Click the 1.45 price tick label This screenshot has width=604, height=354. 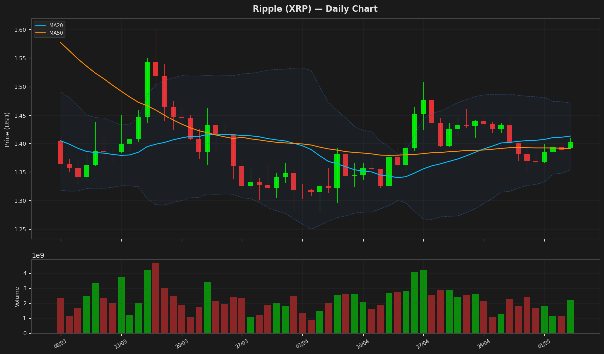[20, 116]
